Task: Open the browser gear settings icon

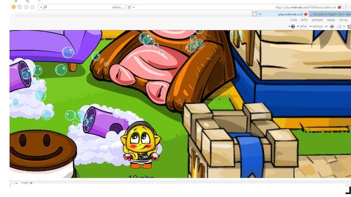Action: 20,7
